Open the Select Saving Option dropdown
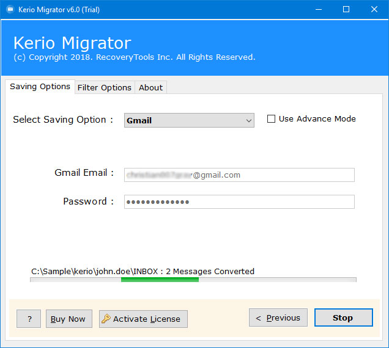The width and height of the screenshot is (389, 348). click(189, 120)
